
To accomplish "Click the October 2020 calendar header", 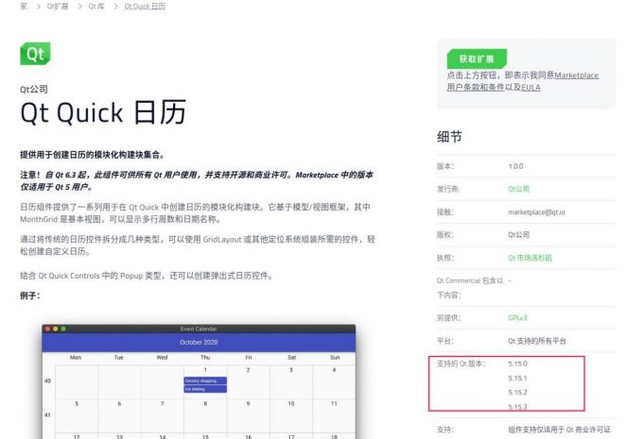I will click(x=199, y=342).
